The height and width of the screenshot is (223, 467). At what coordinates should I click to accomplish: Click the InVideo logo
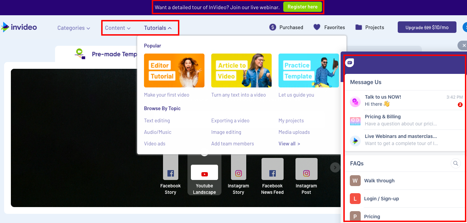19,27
